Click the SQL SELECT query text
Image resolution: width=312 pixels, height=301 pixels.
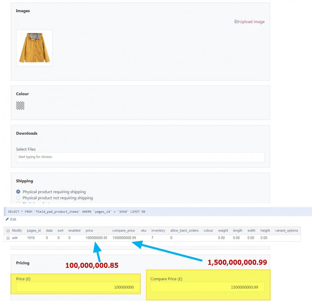click(76, 212)
